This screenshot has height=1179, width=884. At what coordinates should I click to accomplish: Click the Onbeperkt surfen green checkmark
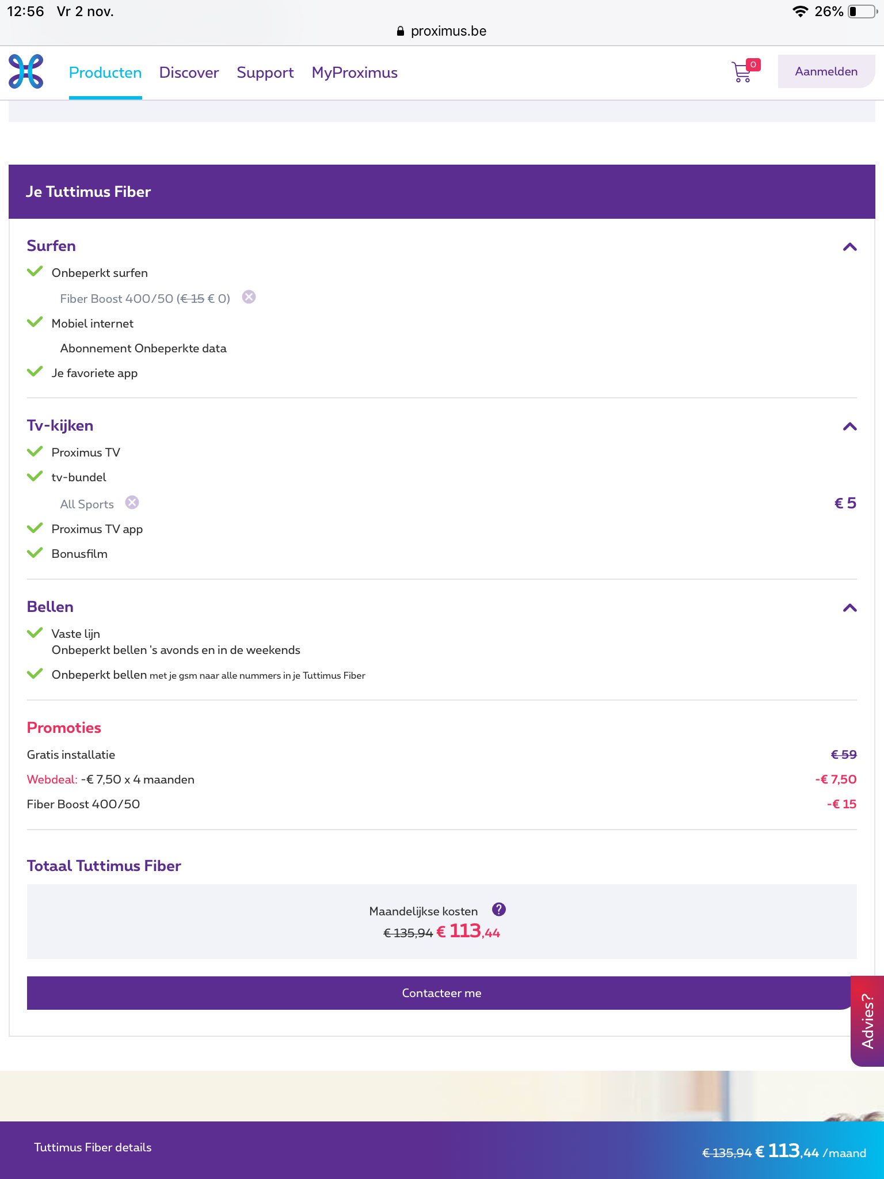(35, 272)
